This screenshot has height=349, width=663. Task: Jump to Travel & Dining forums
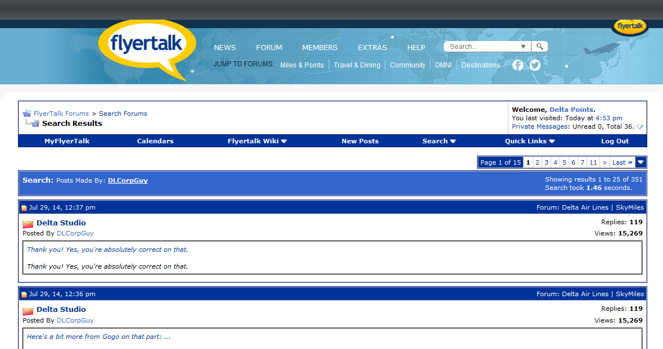357,65
